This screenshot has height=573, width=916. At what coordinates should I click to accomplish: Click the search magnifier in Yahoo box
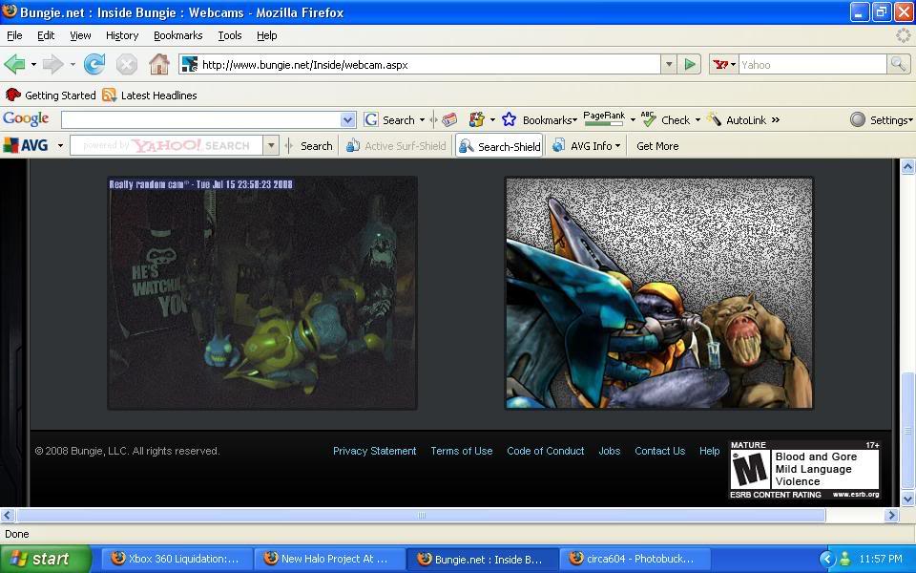point(899,64)
